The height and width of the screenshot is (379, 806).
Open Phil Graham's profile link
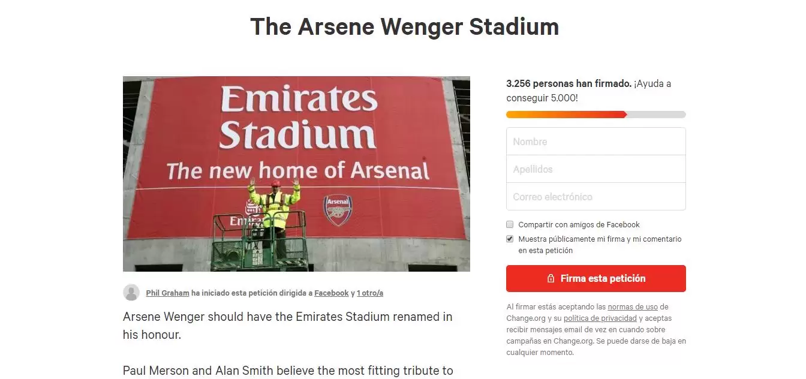tap(167, 293)
